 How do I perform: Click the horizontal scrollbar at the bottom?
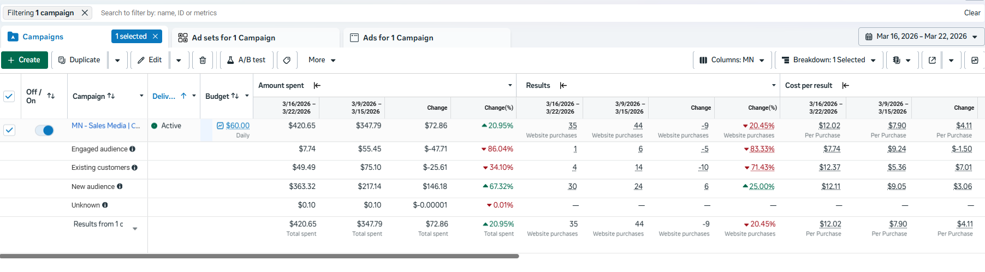coord(259,256)
